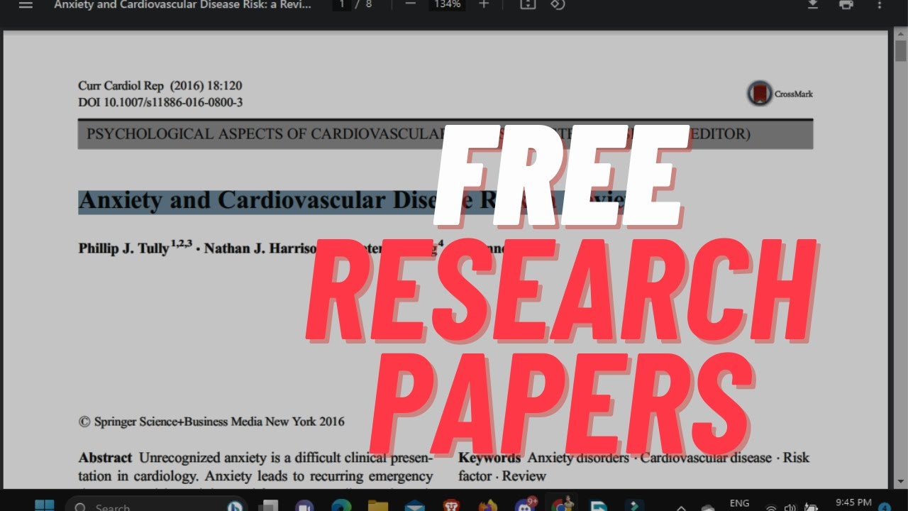Click the 'Abstract' heading word
The width and height of the screenshot is (908, 511).
point(105,458)
